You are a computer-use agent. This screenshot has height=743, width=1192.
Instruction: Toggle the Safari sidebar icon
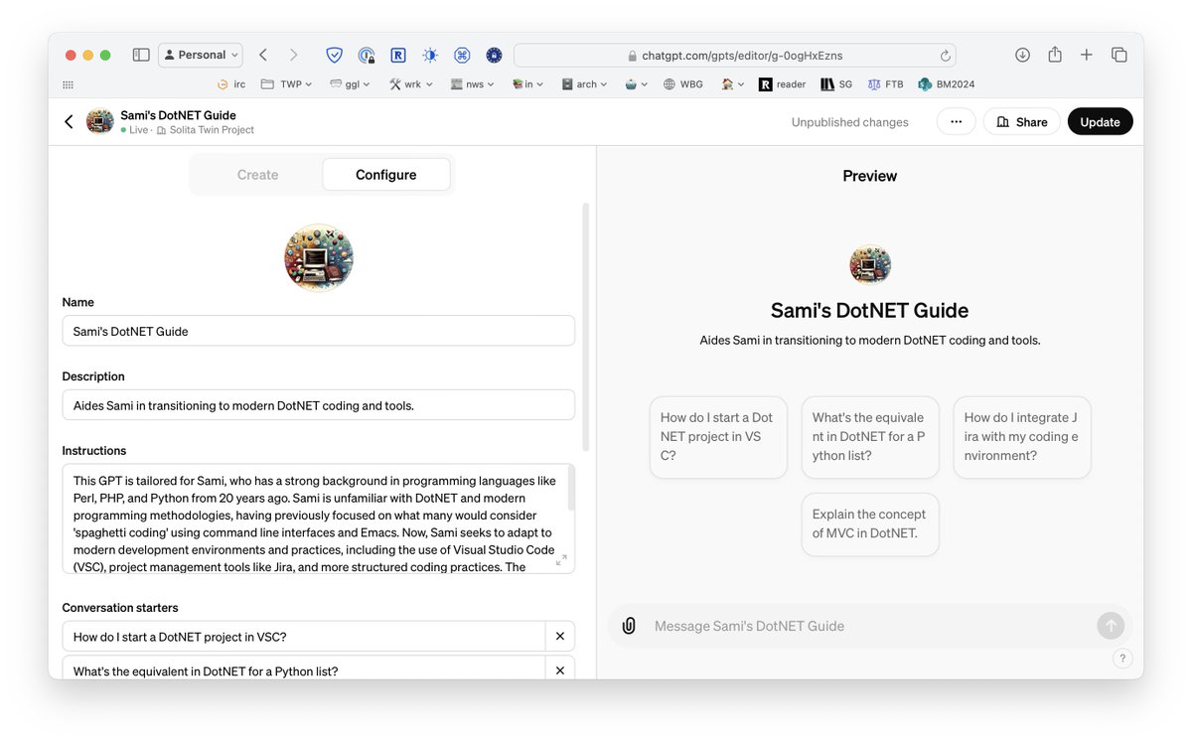[x=141, y=55]
